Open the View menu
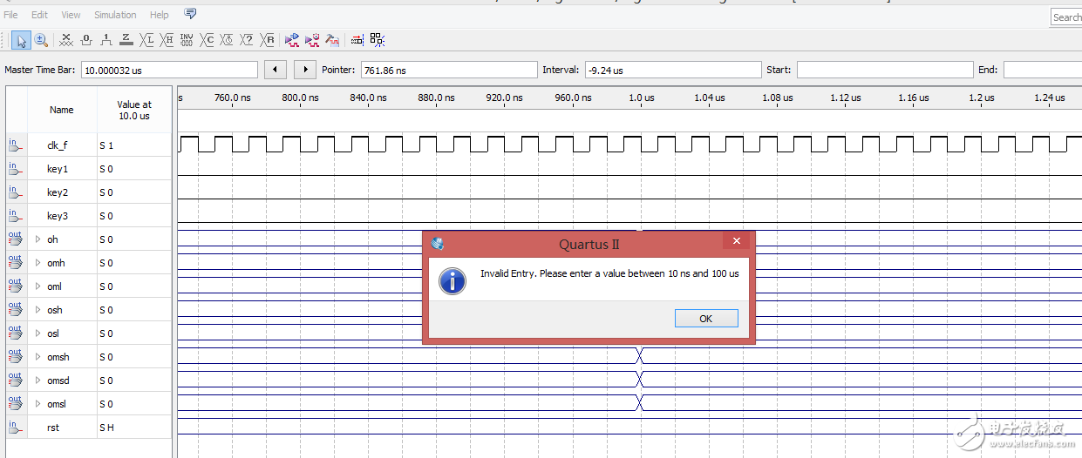The image size is (1082, 458). pos(71,15)
